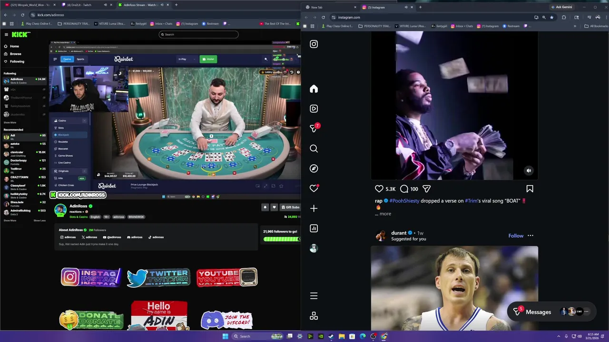Open the Twitter banner on Kick page
Viewport: 609px width, 342px height.
[x=158, y=277]
